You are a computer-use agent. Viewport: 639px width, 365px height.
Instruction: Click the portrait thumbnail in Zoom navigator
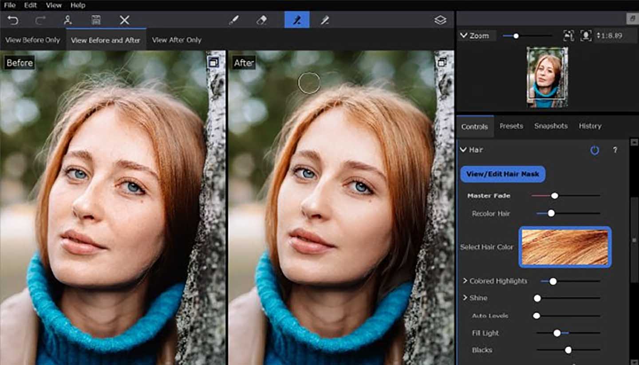click(547, 76)
